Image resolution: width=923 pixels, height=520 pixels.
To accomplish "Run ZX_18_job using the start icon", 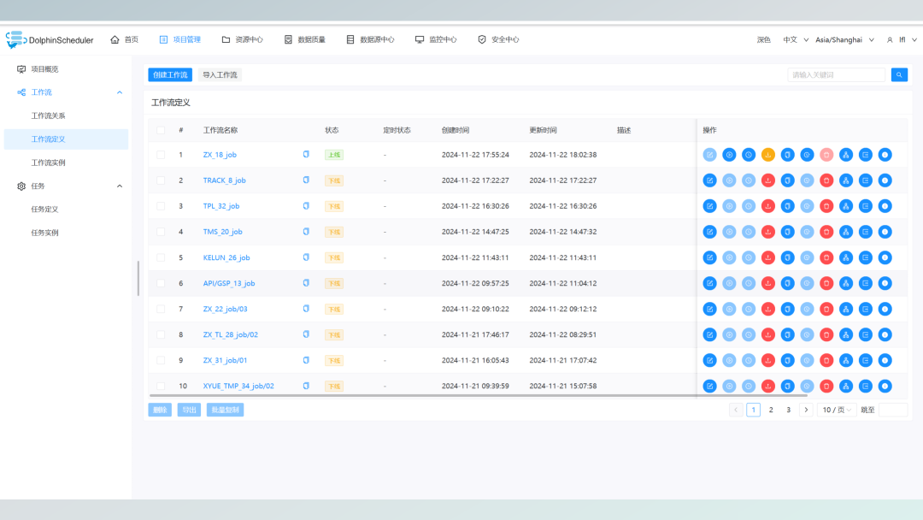I will pos(729,155).
